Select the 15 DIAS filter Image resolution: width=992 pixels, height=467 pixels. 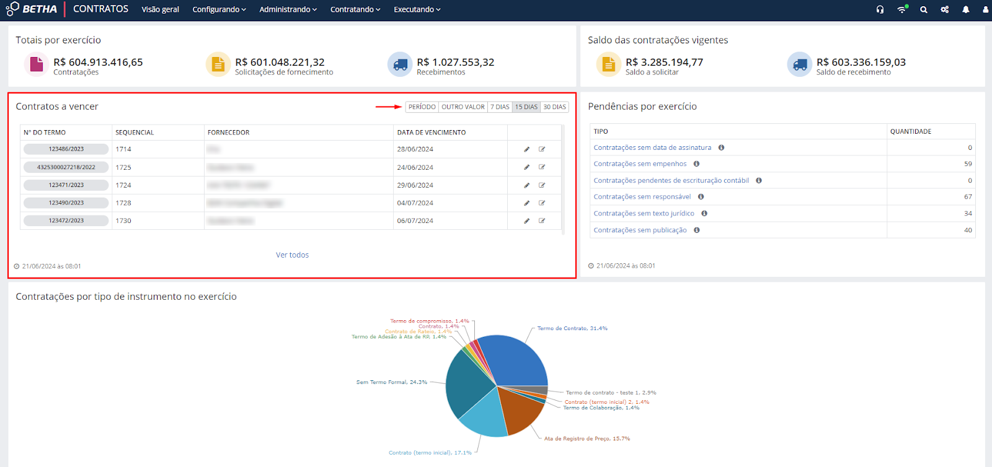[526, 107]
